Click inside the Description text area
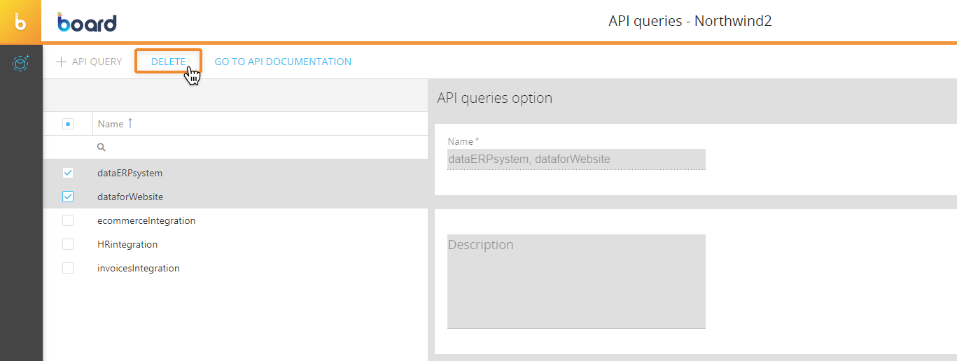957x361 pixels. coord(575,281)
